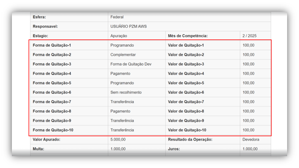Click the Estagio value 'Apuração'
Viewport: 299px width, 168px height.
(x=119, y=36)
